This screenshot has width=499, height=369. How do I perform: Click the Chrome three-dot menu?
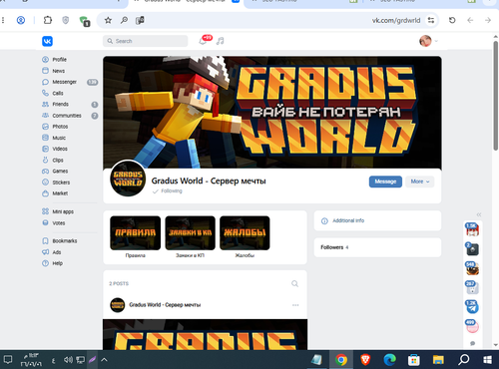[x=3, y=20]
